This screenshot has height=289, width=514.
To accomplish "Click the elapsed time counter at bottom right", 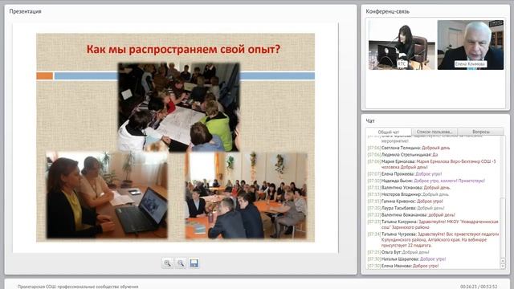I will (479, 287).
